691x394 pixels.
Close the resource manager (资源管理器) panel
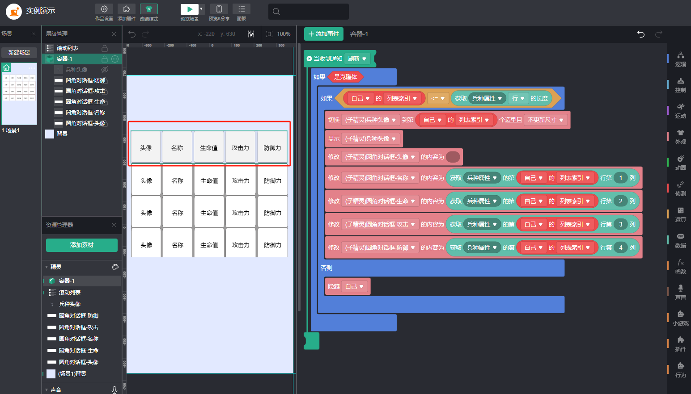tap(114, 225)
